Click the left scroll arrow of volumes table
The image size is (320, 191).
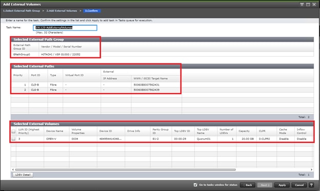(x=13, y=169)
